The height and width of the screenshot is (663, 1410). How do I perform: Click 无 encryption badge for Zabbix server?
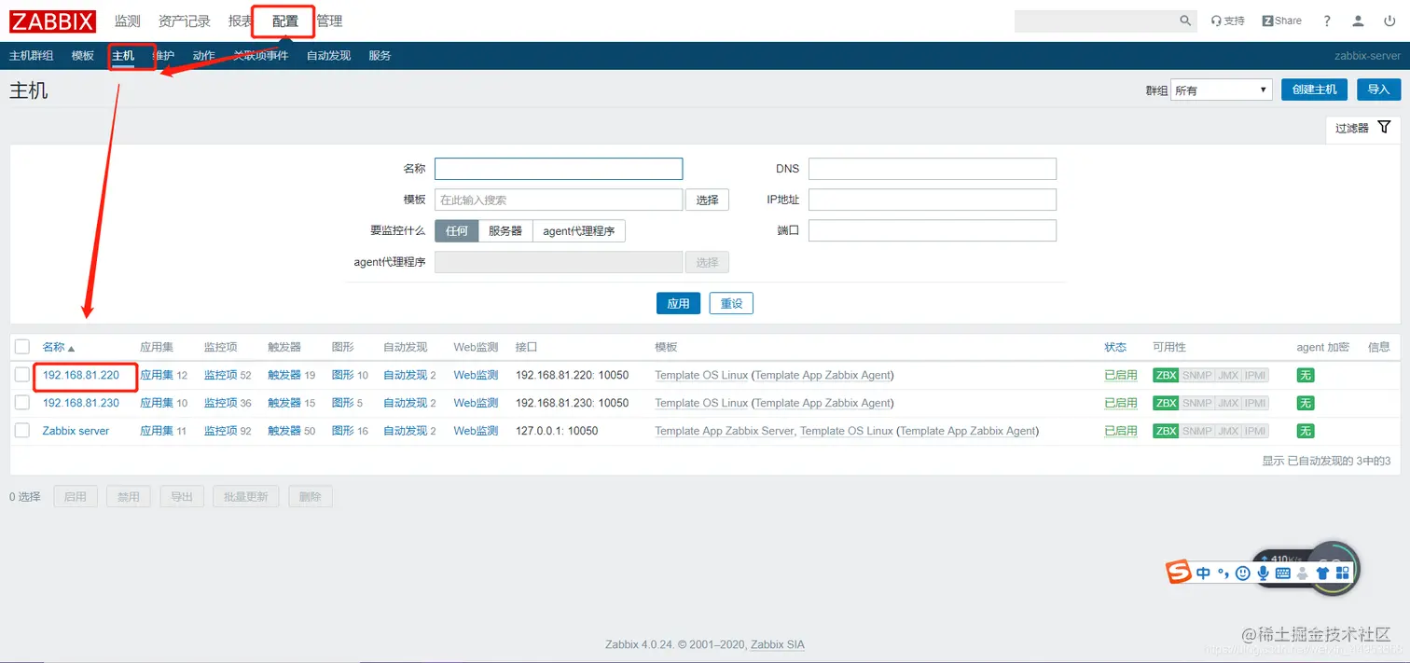point(1306,431)
